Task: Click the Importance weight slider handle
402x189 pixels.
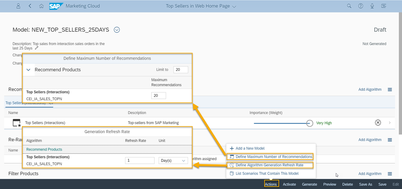Action: click(x=310, y=123)
